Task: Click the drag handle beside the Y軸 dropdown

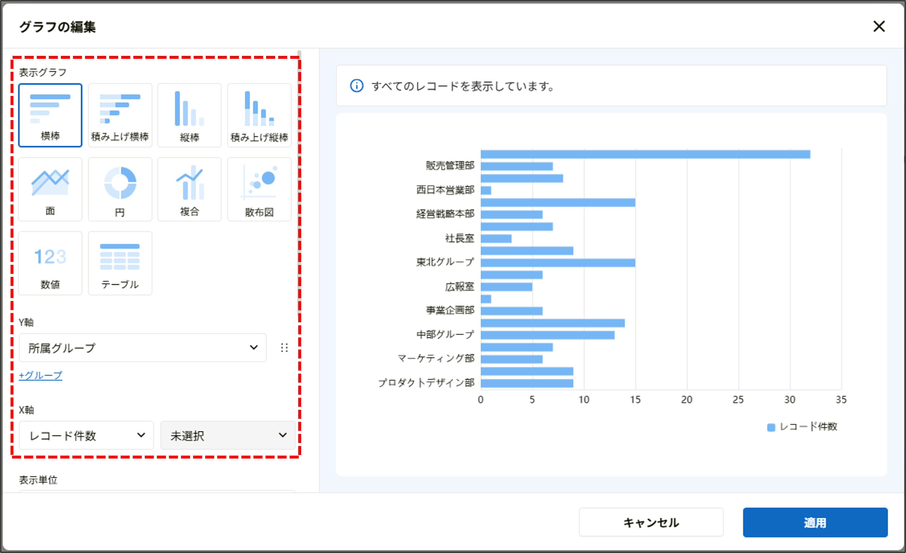Action: 284,348
